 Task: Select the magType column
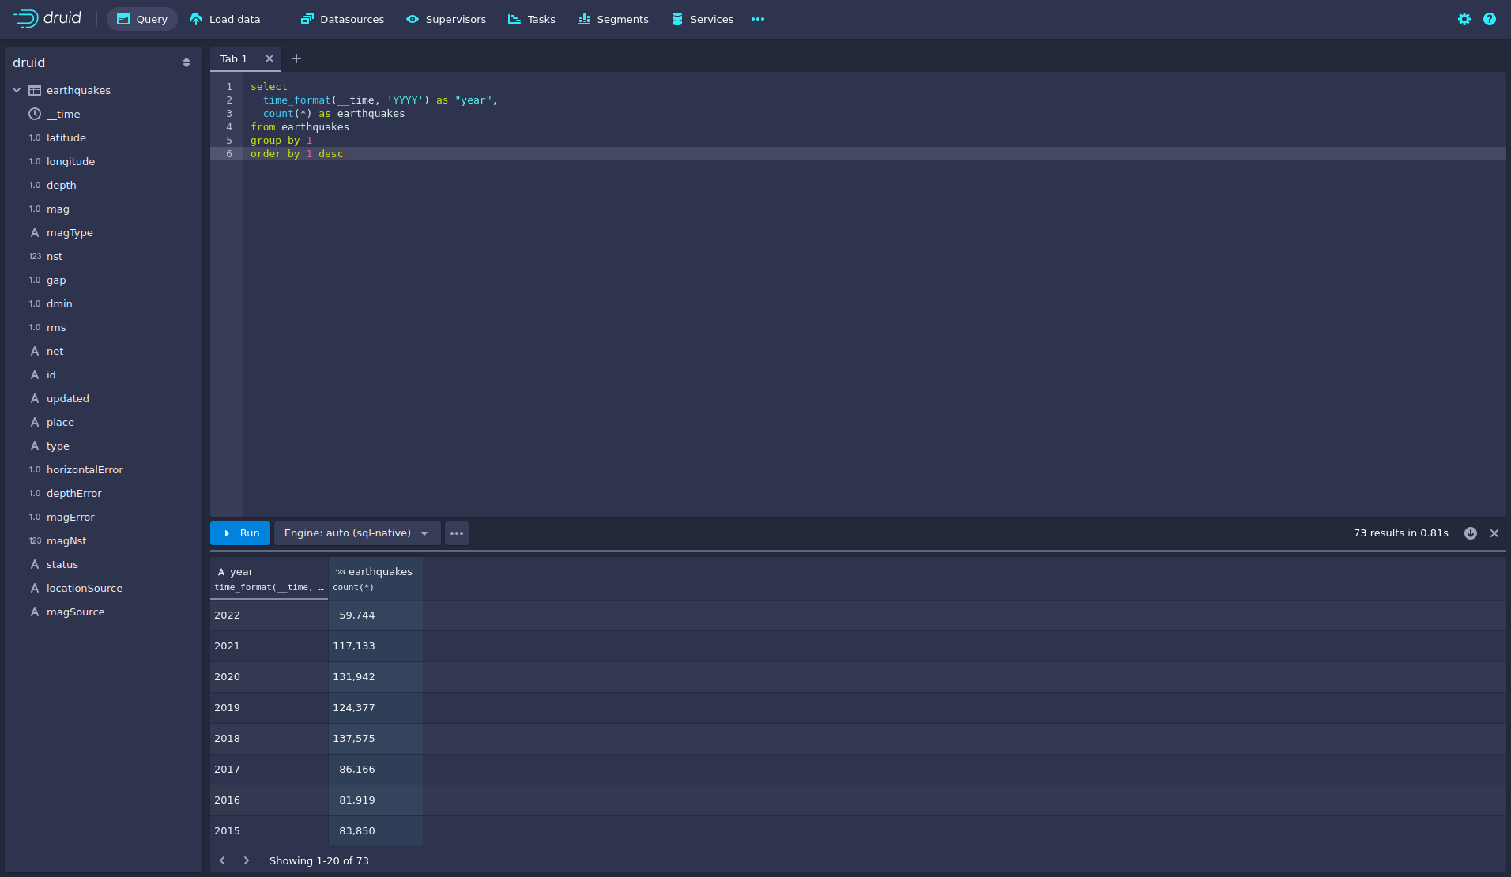70,232
